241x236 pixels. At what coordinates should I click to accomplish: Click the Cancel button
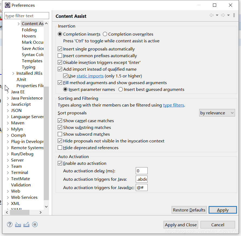(218, 225)
